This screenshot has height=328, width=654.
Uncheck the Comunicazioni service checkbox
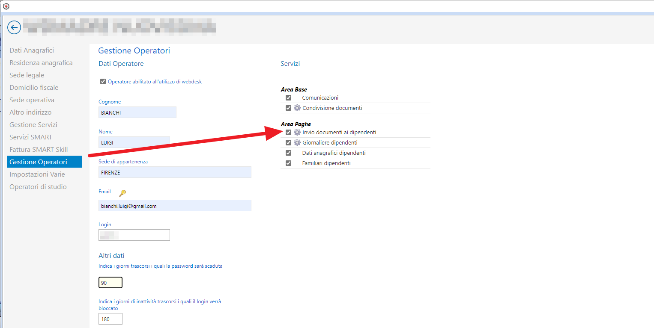point(288,98)
